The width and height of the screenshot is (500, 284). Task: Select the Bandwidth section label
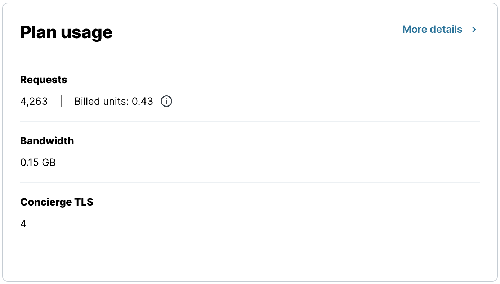pos(47,141)
